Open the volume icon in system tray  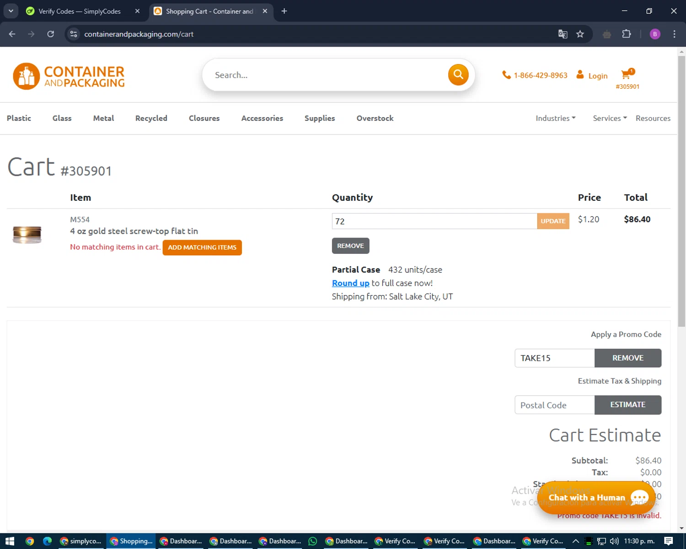614,541
